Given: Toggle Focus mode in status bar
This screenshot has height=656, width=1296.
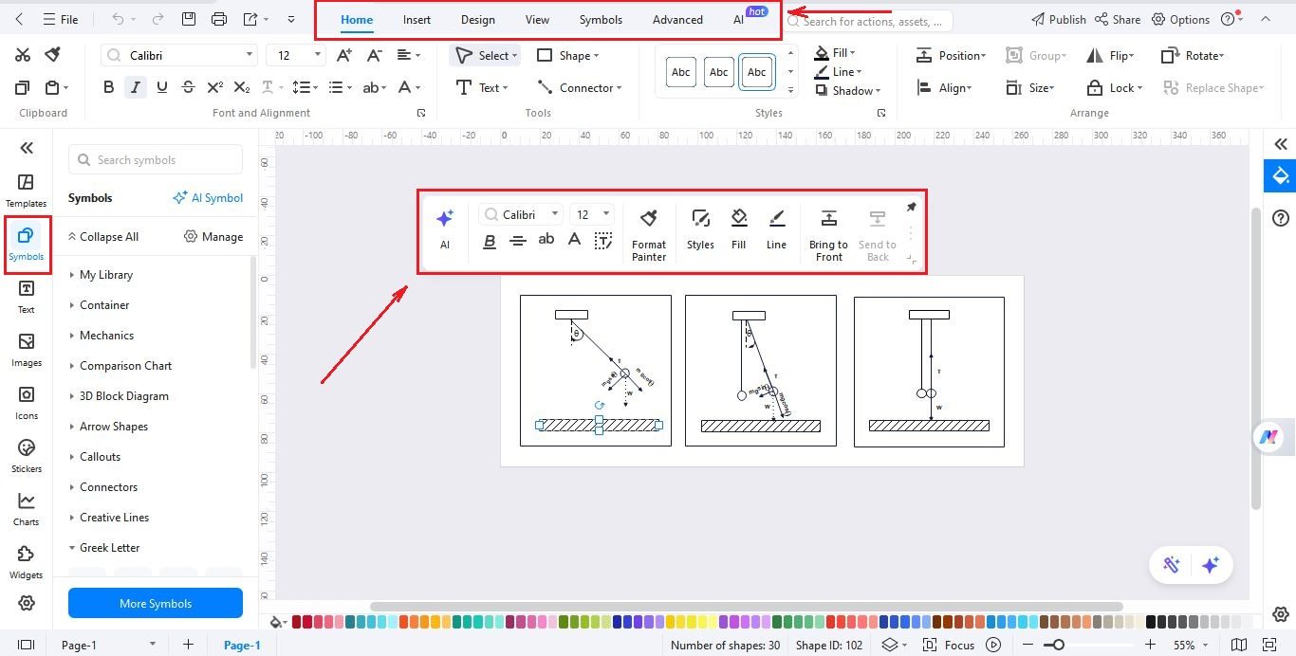Looking at the screenshot, I should (x=949, y=645).
